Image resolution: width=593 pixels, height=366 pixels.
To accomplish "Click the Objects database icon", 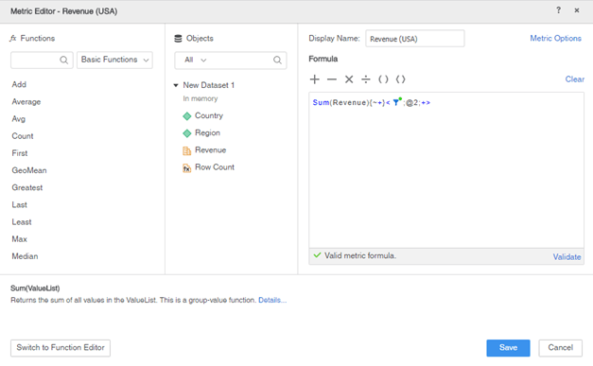I will 178,39.
